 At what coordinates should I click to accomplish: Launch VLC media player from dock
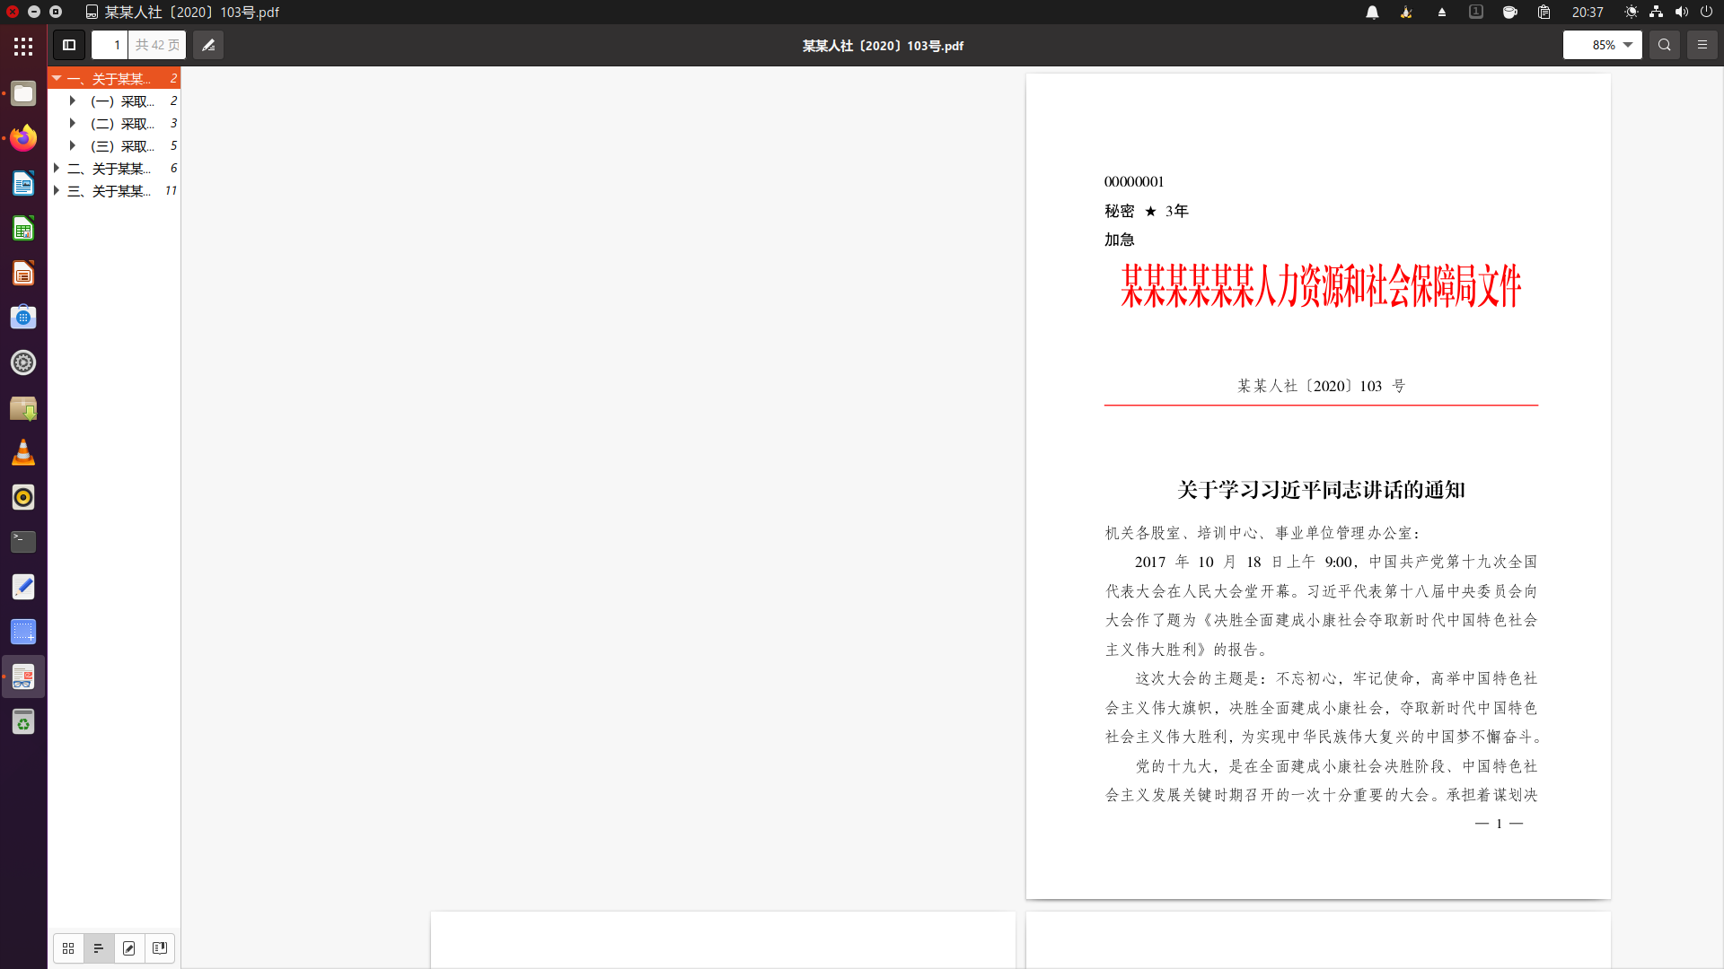point(23,452)
